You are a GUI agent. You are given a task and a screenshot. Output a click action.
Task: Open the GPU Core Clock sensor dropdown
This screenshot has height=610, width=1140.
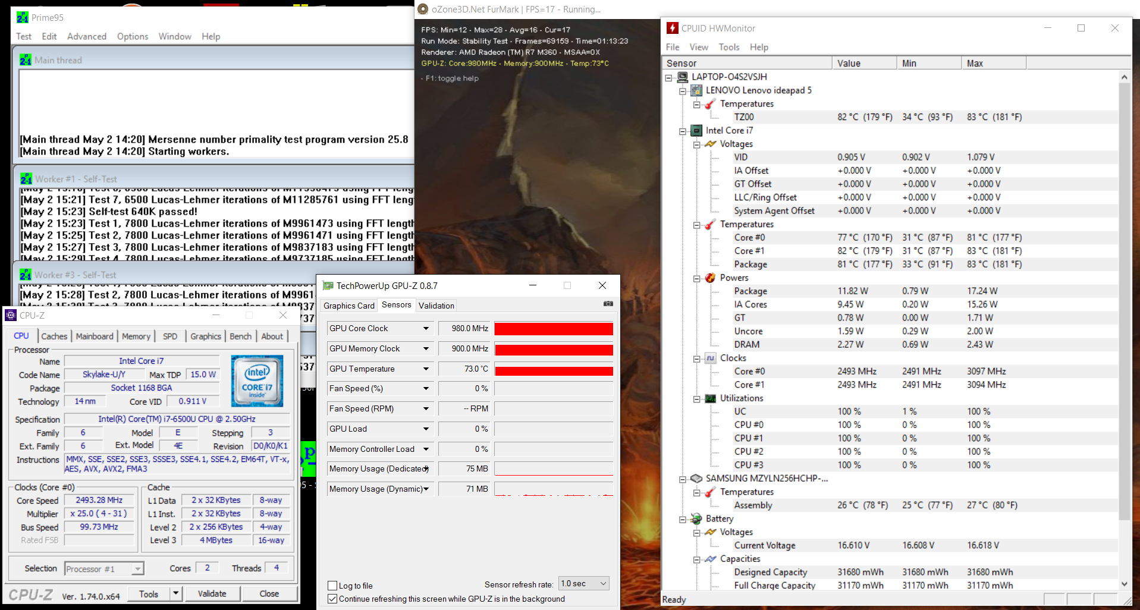(x=426, y=328)
